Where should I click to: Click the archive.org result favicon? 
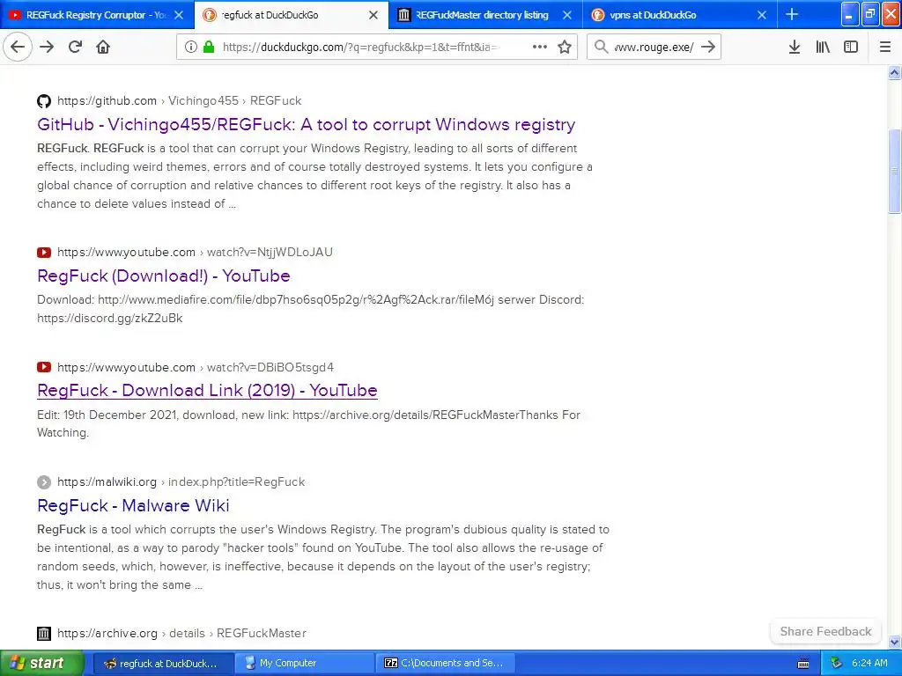44,634
